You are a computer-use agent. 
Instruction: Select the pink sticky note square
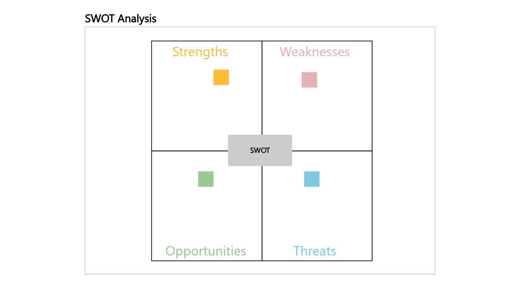pyautogui.click(x=309, y=80)
